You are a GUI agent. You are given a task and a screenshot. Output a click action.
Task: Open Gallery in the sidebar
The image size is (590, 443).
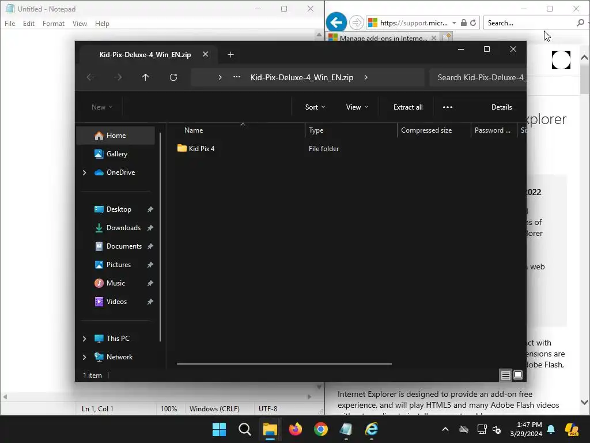click(116, 153)
